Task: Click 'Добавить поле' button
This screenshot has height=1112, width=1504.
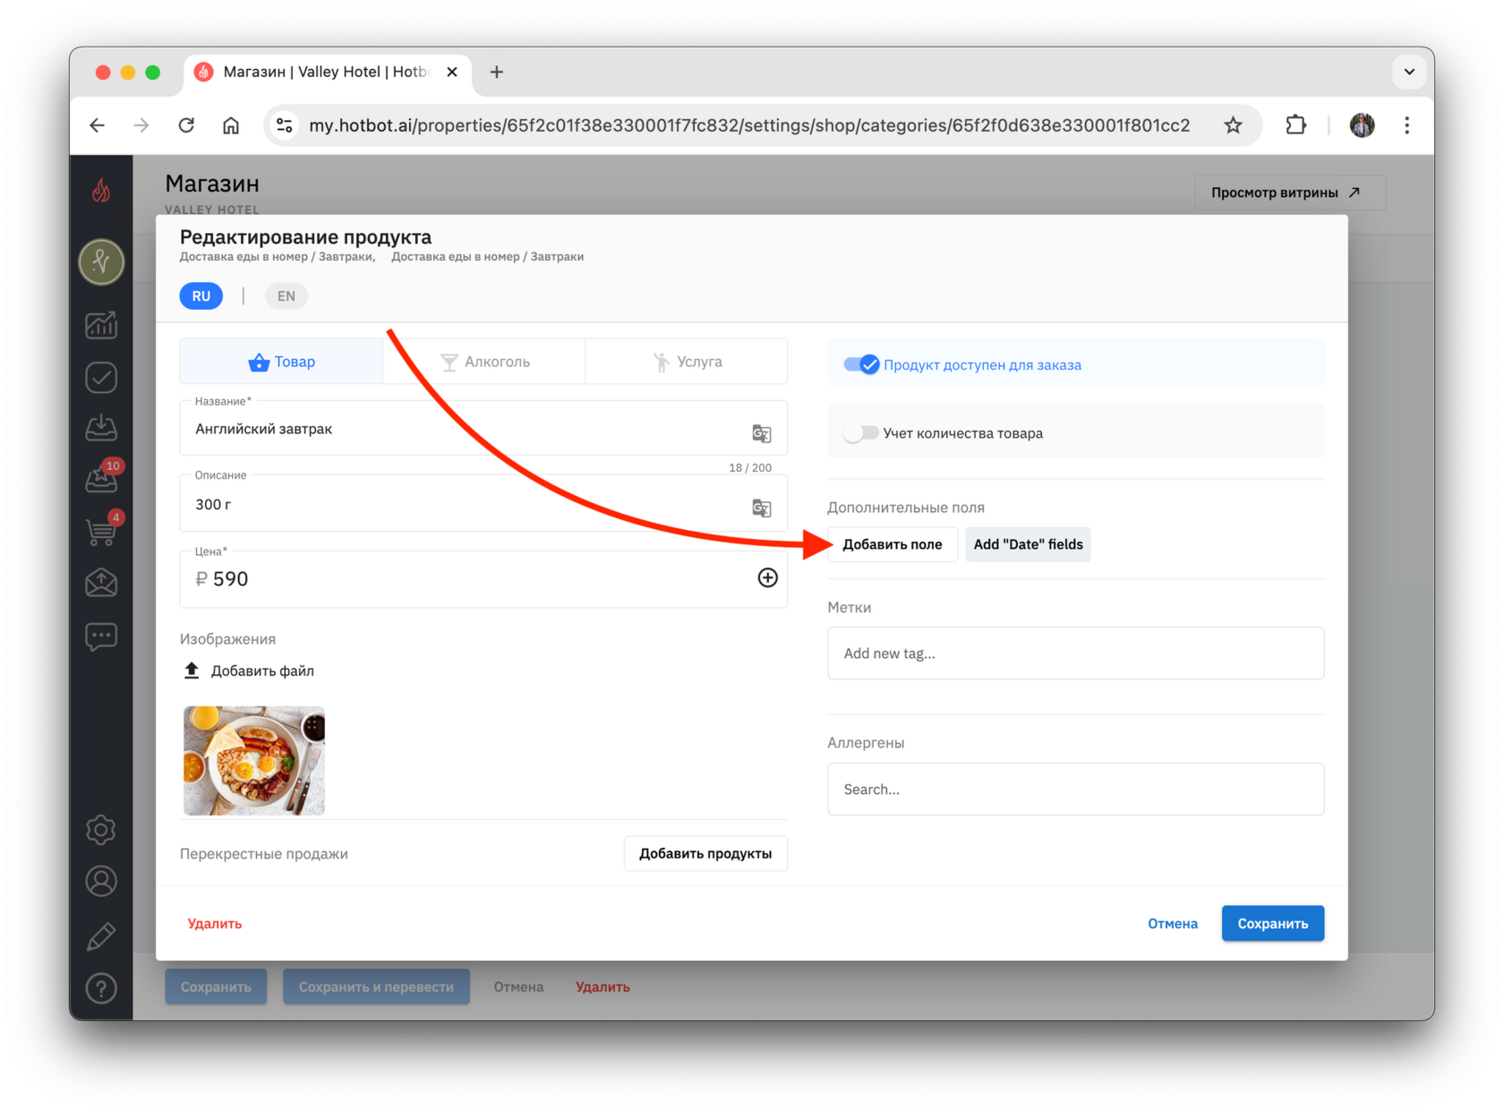Action: tap(893, 544)
